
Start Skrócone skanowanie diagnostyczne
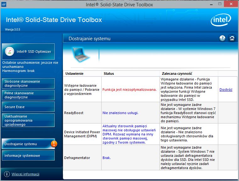(28, 83)
